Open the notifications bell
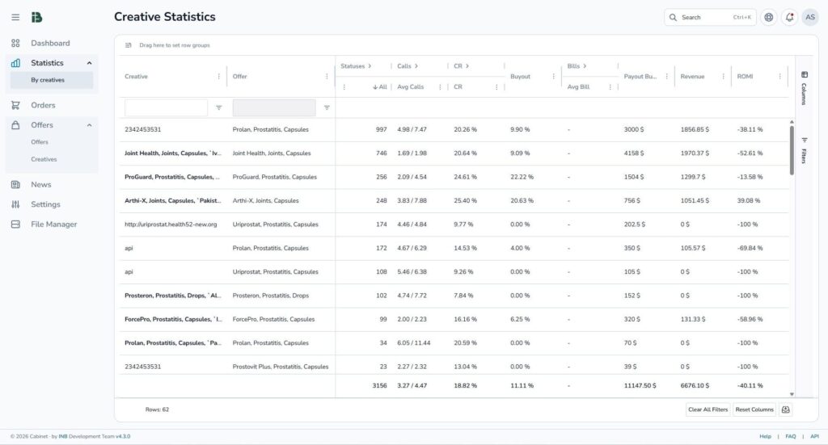The image size is (828, 445). point(789,17)
